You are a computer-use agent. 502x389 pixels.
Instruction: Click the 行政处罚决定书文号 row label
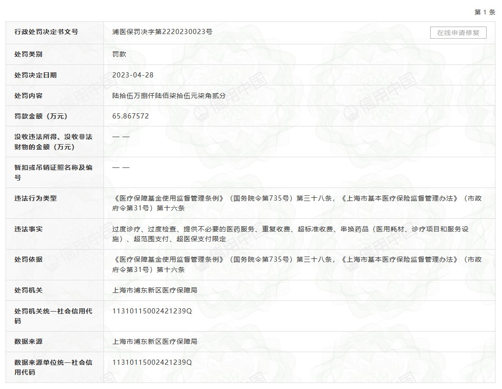tap(46, 32)
